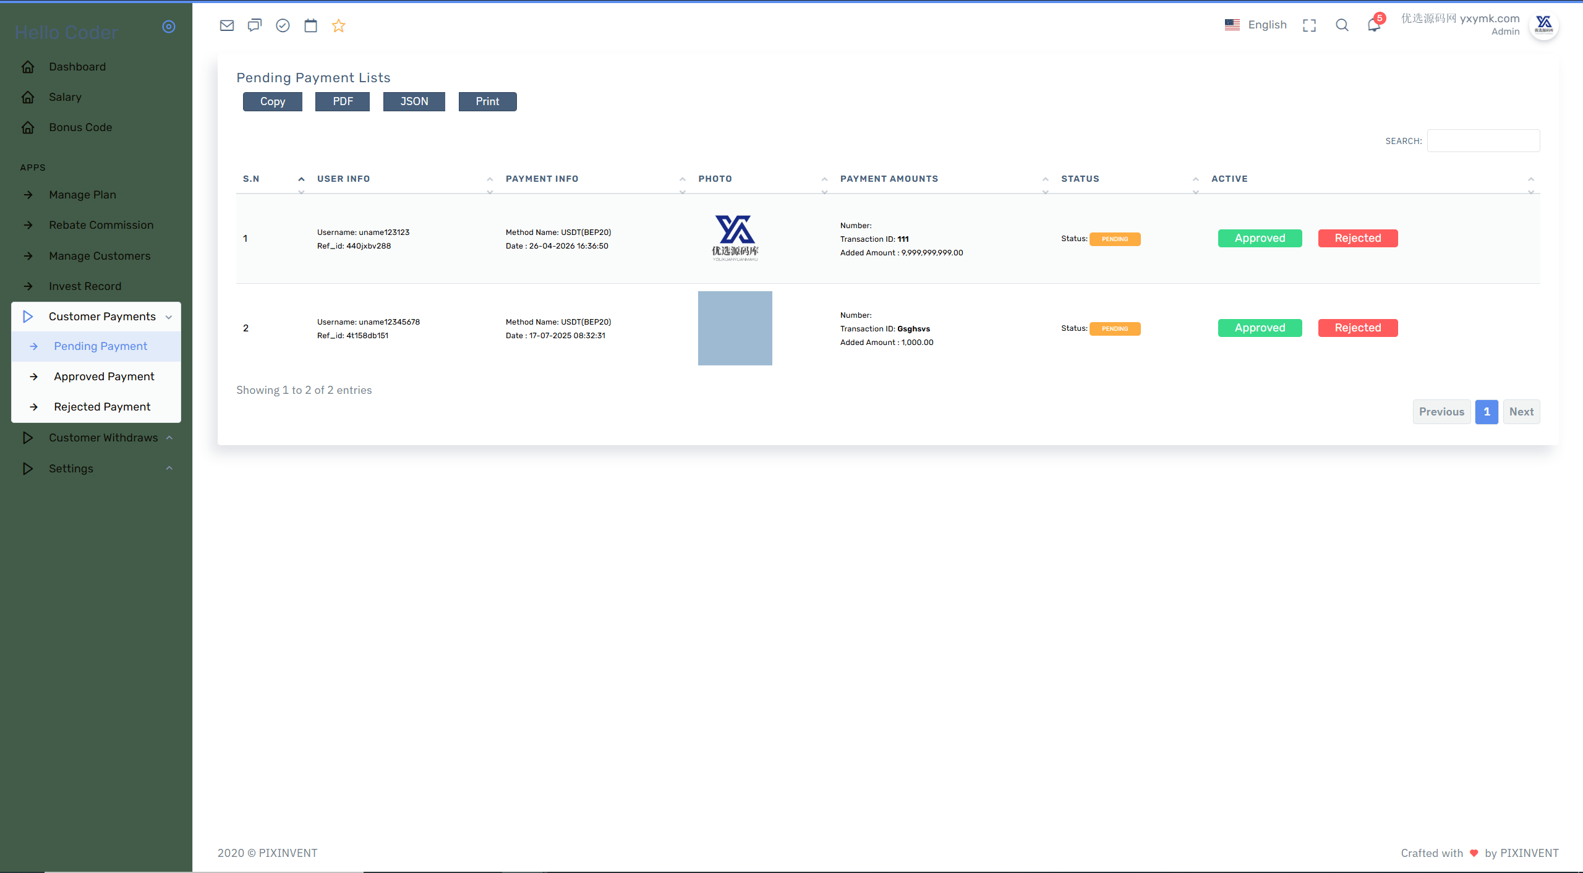Click PIXINVENT footer link
Image resolution: width=1583 pixels, height=873 pixels.
(x=1530, y=853)
